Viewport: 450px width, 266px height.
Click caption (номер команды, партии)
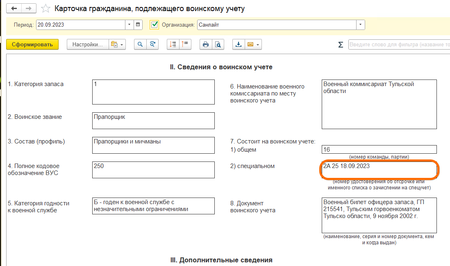[x=379, y=157]
